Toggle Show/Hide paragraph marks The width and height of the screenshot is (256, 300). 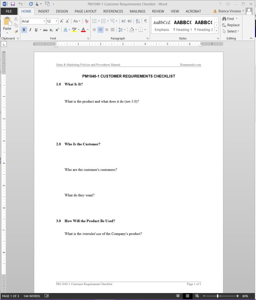point(146,21)
